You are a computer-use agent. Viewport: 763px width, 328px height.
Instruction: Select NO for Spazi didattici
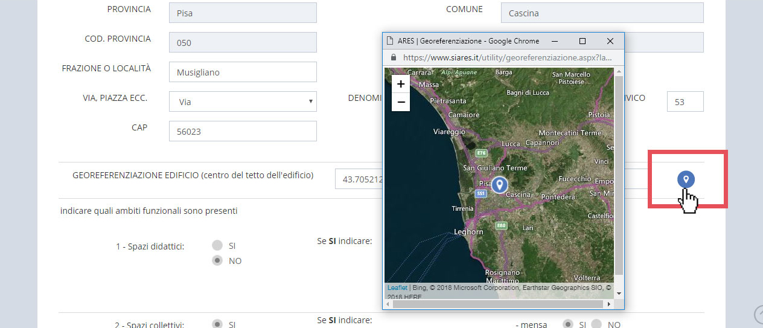click(x=217, y=261)
